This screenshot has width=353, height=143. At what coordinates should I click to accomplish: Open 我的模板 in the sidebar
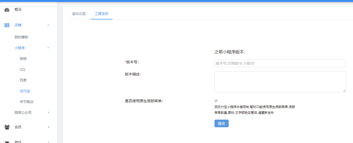(21, 37)
